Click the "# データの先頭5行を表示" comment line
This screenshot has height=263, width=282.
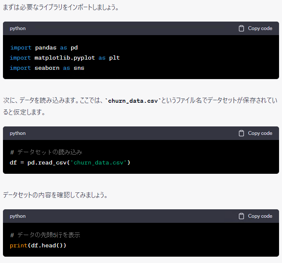45,235
